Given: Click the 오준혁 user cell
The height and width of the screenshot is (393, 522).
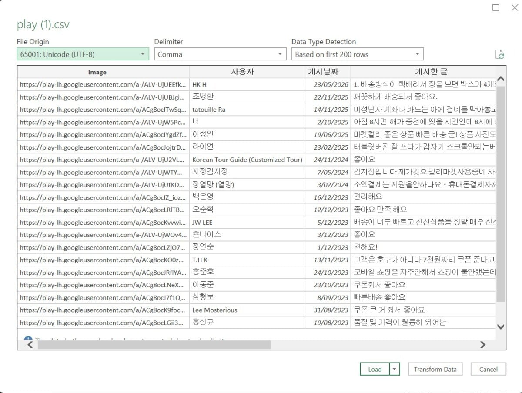Looking at the screenshot, I should (x=248, y=210).
